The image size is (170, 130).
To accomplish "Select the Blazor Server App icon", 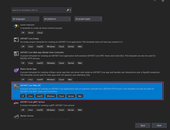I will tap(16, 70).
